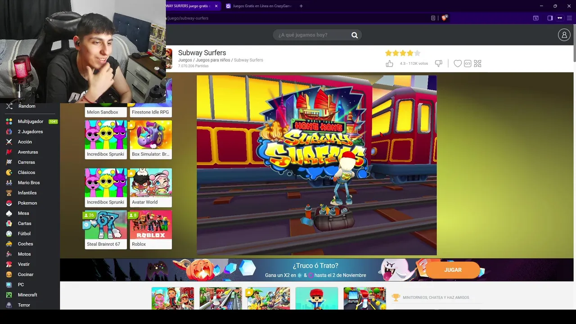Follow the Juegos breadcrumb link
Viewport: 576px width, 324px height.
185,60
